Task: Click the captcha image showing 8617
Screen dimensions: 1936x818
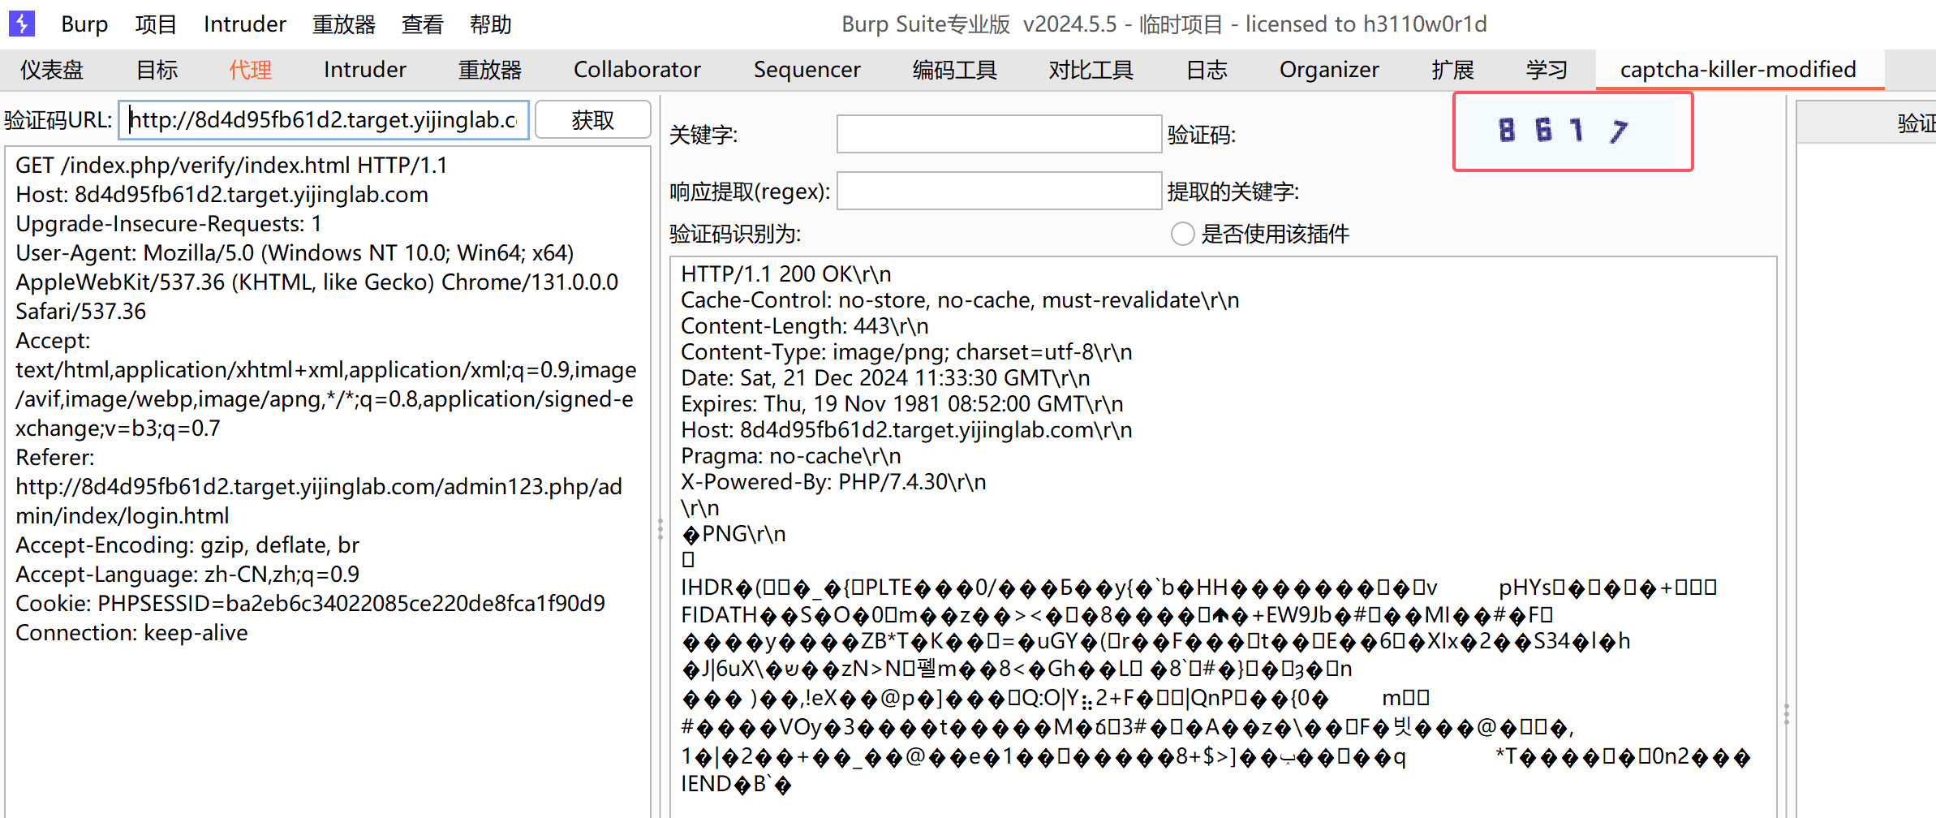Action: click(1572, 131)
